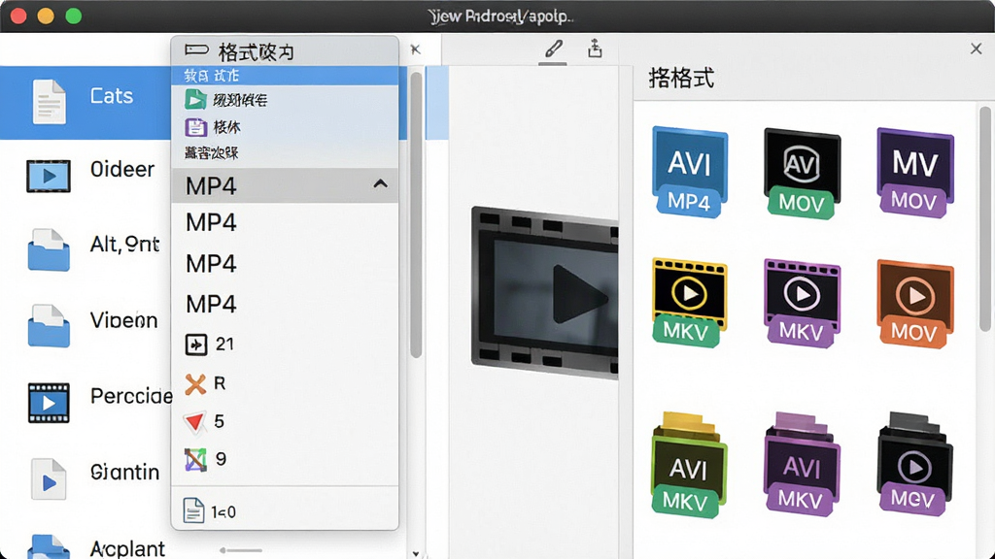Click the format grid vertical scrollbar
This screenshot has width=995, height=559.
(x=984, y=218)
